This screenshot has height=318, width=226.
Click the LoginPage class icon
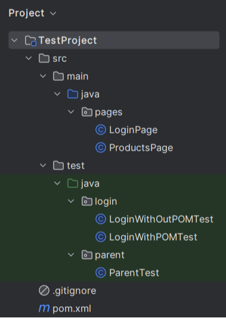(x=101, y=130)
